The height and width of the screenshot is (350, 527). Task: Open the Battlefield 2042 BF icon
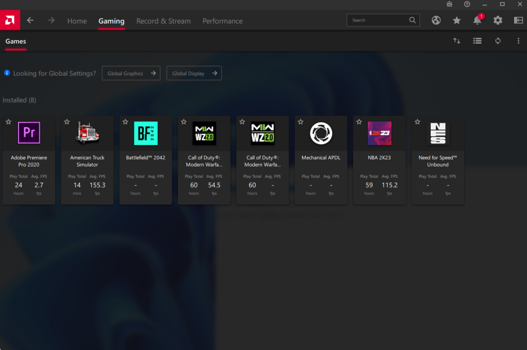click(146, 133)
